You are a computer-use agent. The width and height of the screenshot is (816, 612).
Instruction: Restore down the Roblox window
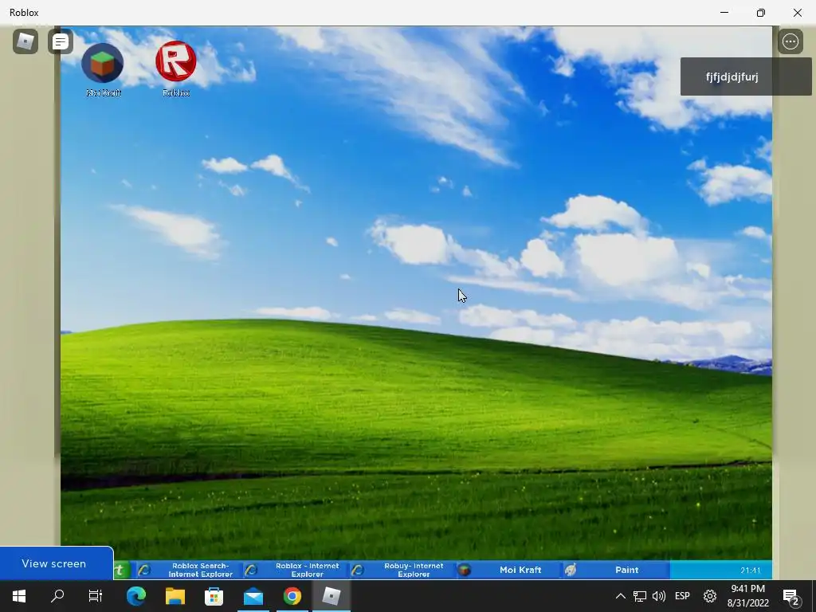pyautogui.click(x=761, y=13)
